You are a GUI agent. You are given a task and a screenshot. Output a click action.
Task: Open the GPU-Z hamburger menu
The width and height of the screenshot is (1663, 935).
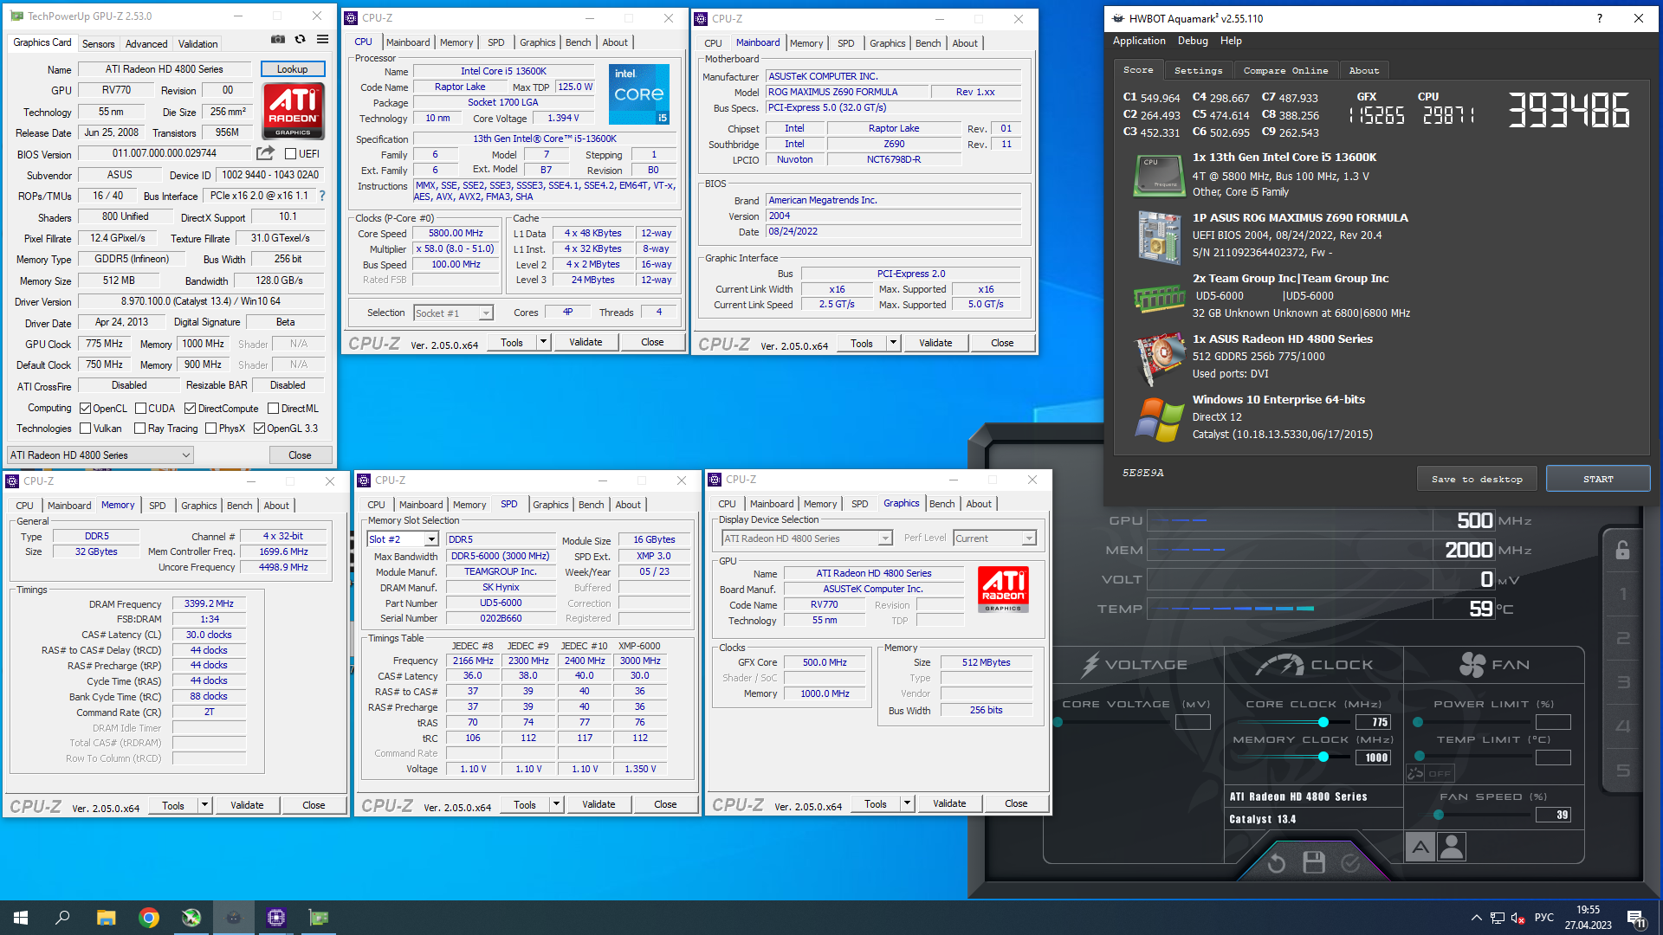click(322, 39)
